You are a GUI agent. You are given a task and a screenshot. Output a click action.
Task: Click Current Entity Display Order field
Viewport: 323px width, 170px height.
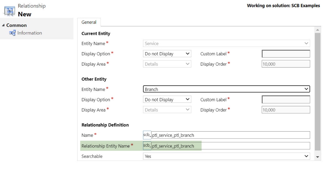tap(286, 64)
